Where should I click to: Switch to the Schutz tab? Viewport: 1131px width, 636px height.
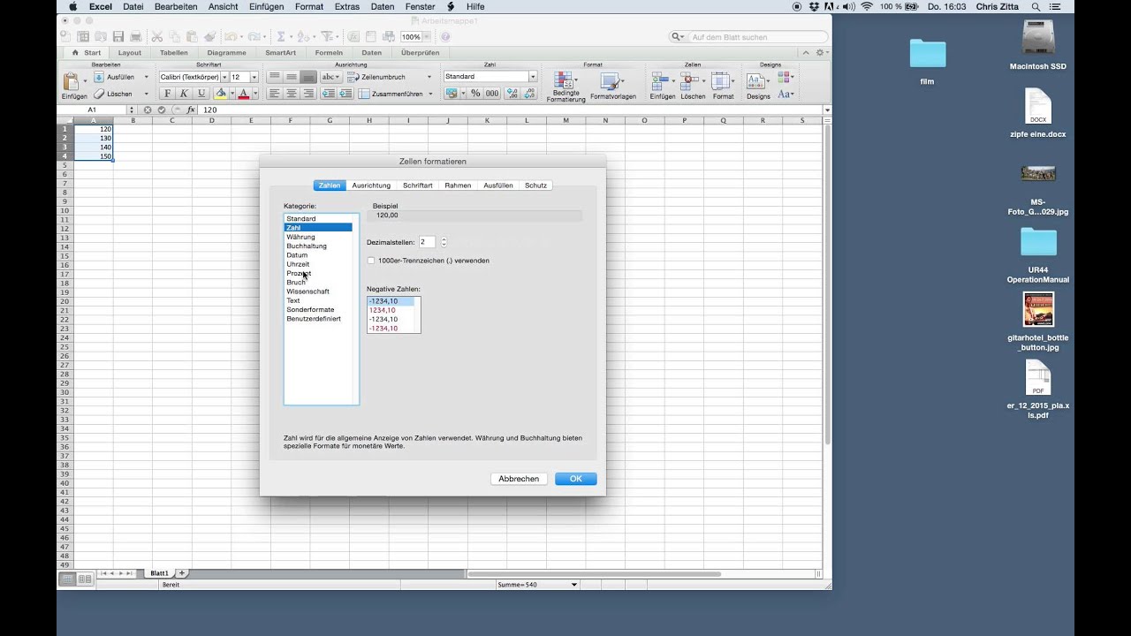[x=536, y=185]
